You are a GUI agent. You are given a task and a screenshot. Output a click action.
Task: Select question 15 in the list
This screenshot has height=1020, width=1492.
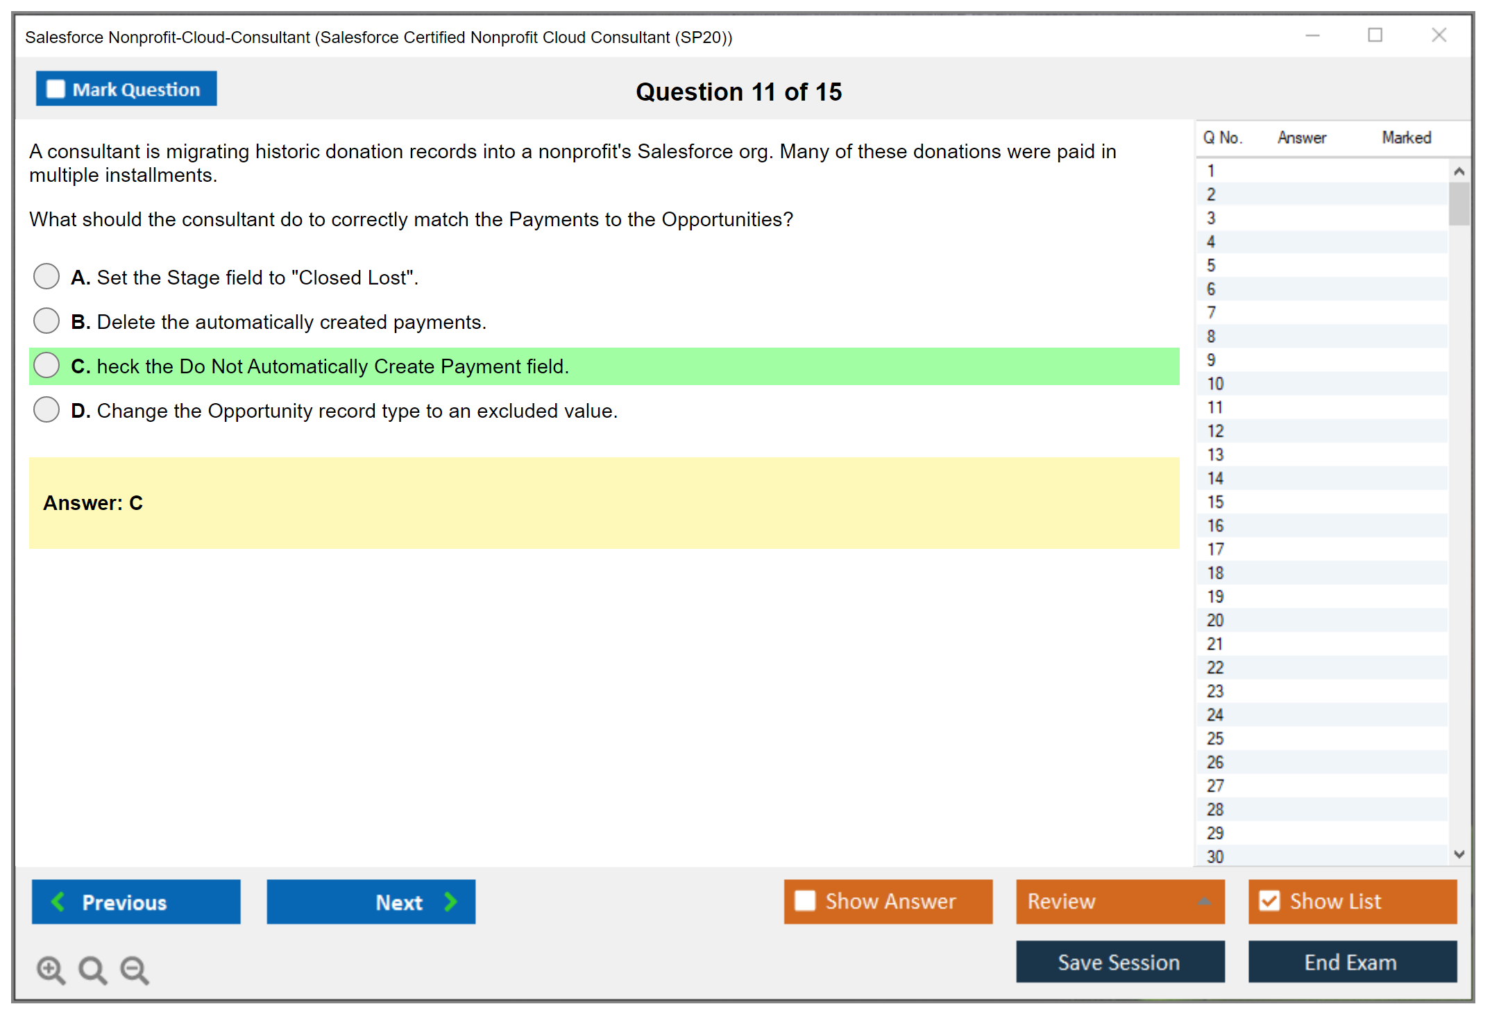click(1215, 502)
